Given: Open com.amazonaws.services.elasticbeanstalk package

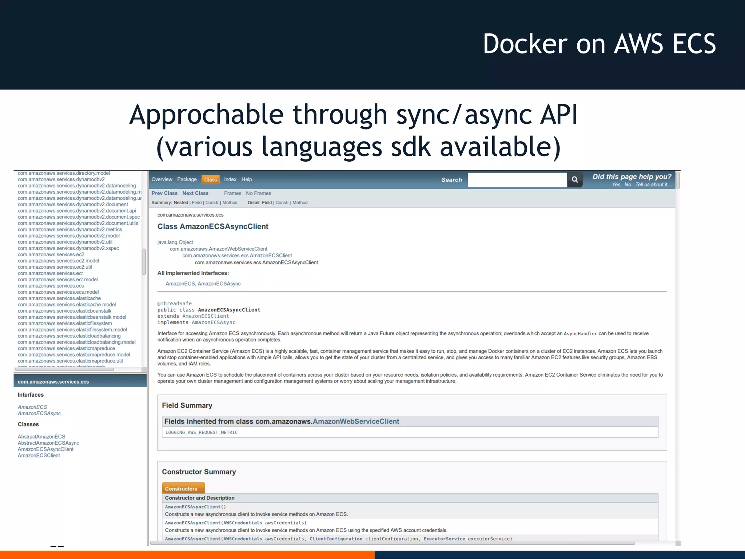Looking at the screenshot, I should [x=64, y=311].
